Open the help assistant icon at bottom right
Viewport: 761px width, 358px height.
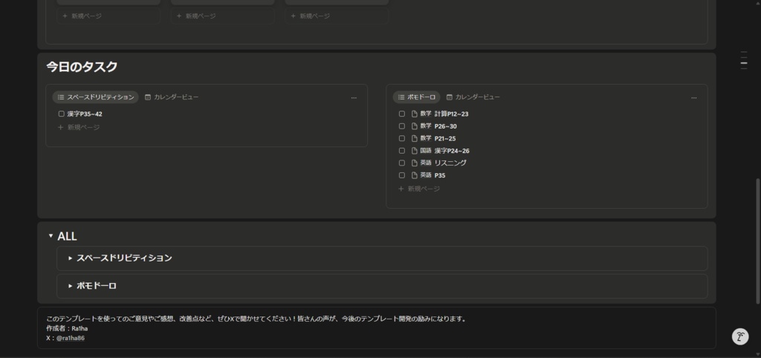click(x=740, y=336)
